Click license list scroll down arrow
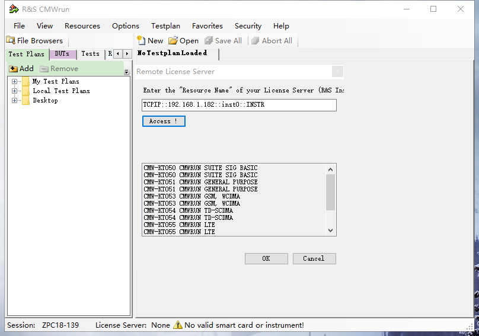Viewport: 479px width, 336px height. [330, 231]
